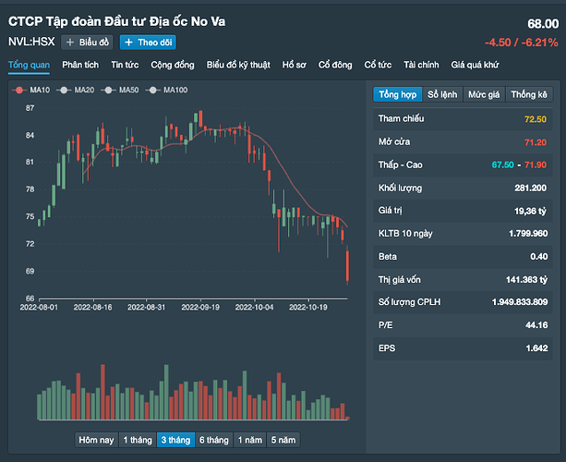Click the plus Biểu đồ button
566x462 pixels.
[87, 43]
